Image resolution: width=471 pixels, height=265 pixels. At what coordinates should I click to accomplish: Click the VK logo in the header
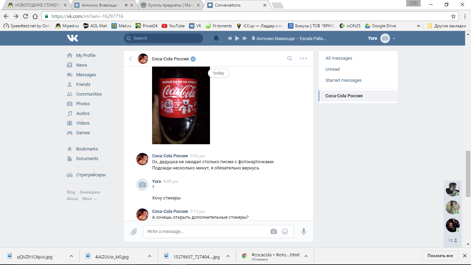click(72, 38)
